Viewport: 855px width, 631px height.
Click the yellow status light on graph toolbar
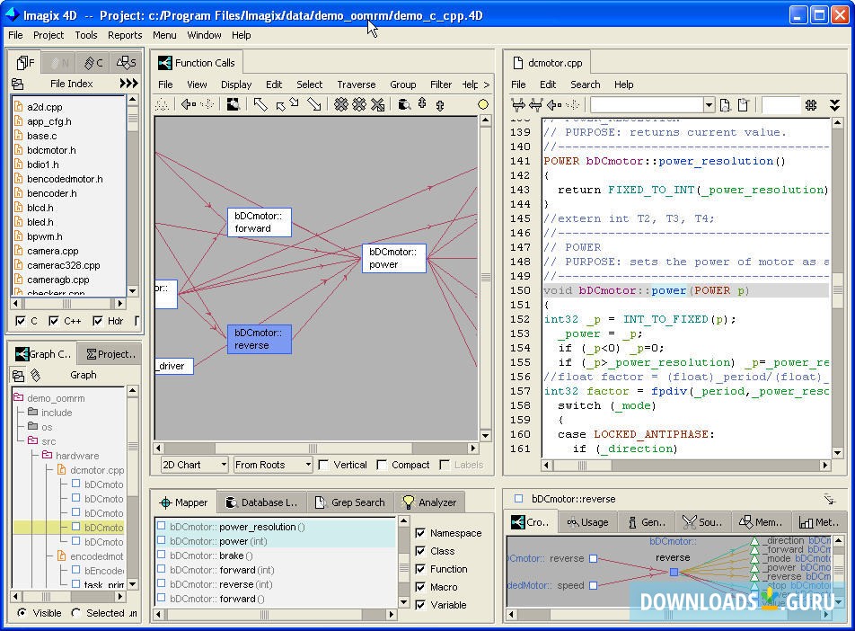tap(483, 104)
